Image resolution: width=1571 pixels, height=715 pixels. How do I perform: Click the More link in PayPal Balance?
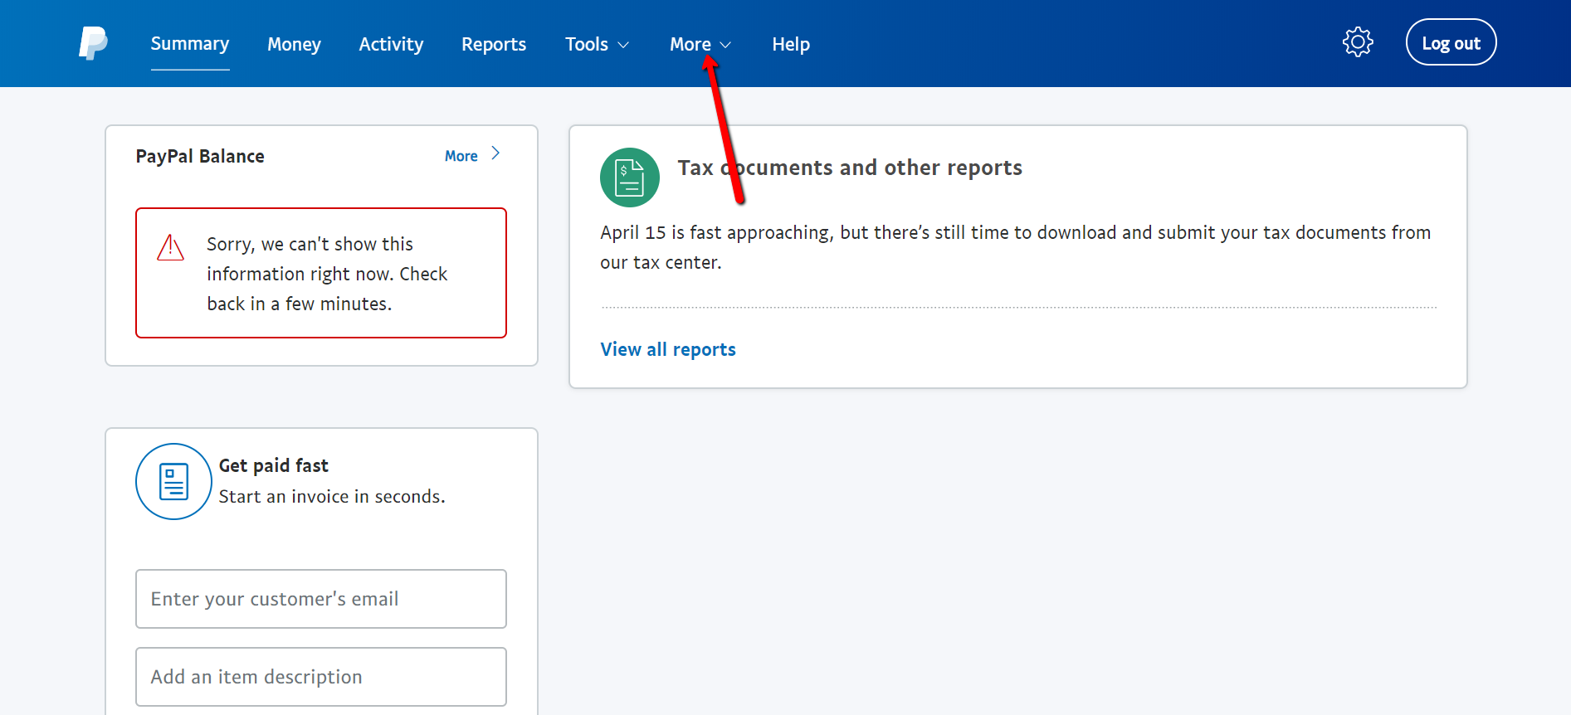click(x=461, y=156)
